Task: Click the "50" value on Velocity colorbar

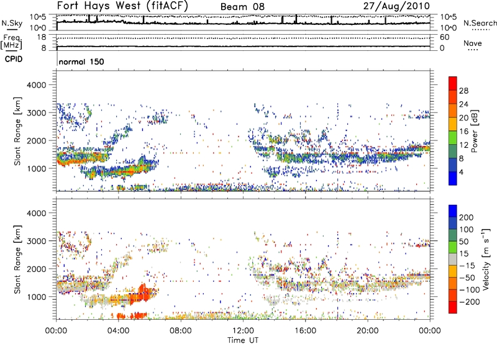Action: (464, 242)
